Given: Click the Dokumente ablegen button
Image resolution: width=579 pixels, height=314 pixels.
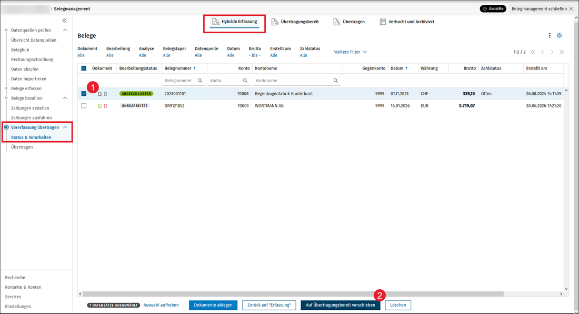Looking at the screenshot, I should 213,305.
